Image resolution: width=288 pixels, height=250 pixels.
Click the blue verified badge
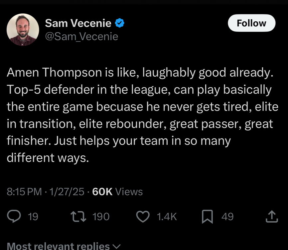click(120, 23)
